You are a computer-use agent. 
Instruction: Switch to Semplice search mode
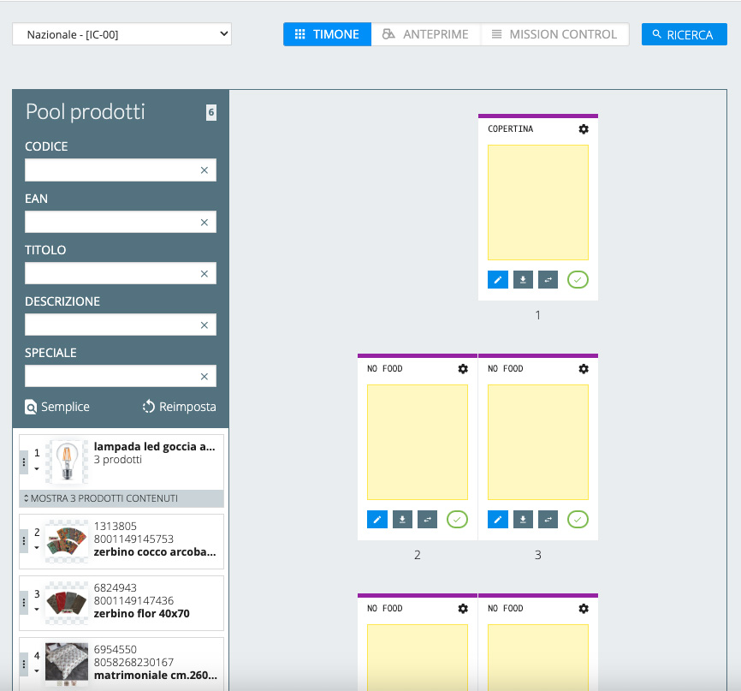[x=57, y=407]
